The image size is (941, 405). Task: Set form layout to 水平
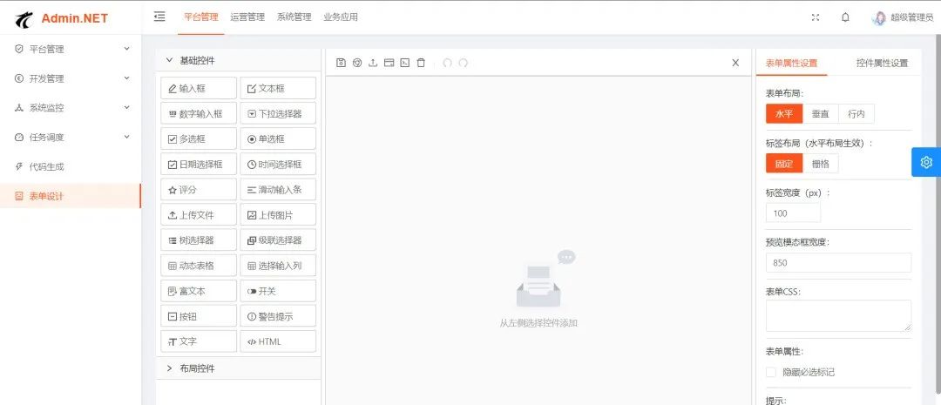tap(784, 113)
